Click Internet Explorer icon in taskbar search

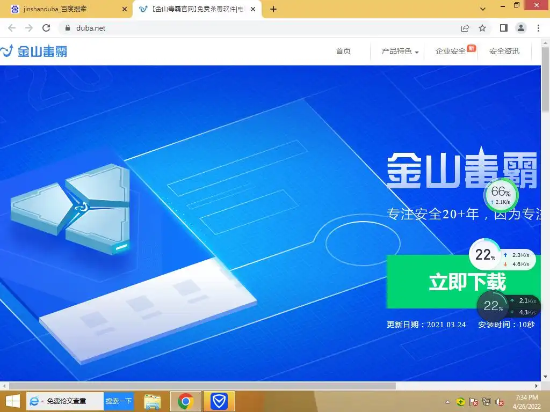34,401
